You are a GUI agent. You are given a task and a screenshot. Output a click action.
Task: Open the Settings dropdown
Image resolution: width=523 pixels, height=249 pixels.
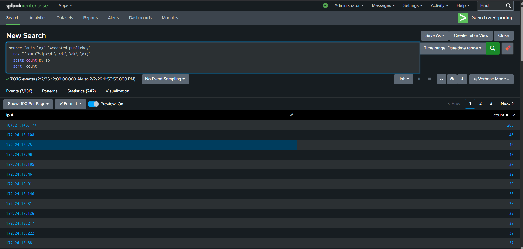point(413,5)
